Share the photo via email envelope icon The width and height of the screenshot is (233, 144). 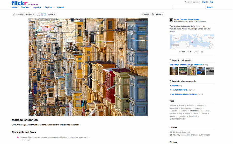tap(38, 14)
